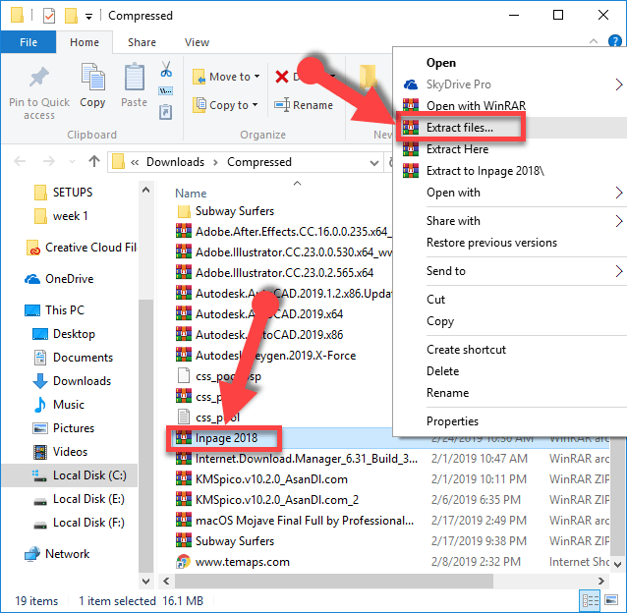Viewport: 627px width, 613px height.
Task: Click the Cut scissors icon
Action: pyautogui.click(x=166, y=70)
